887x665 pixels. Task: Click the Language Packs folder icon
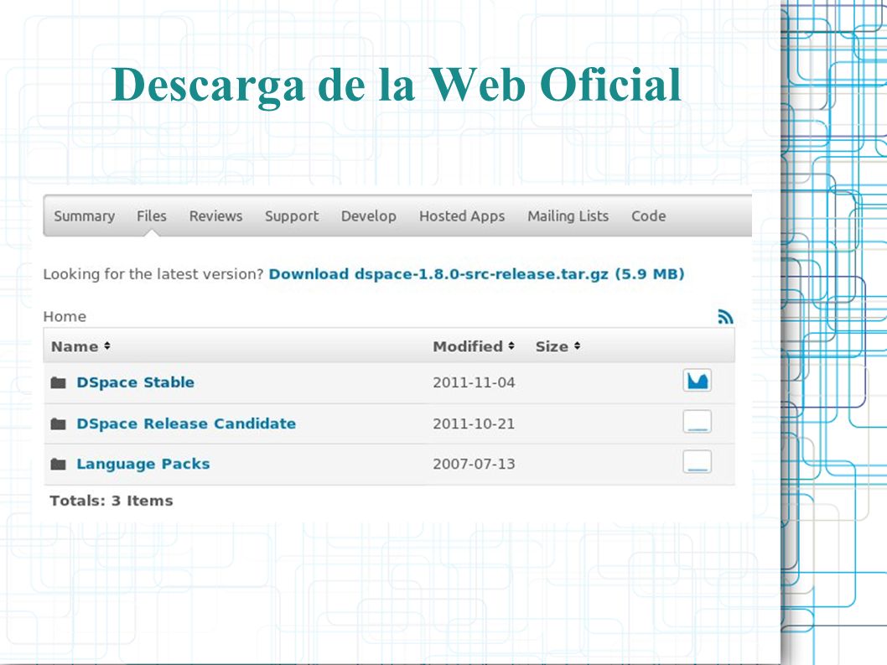click(58, 465)
